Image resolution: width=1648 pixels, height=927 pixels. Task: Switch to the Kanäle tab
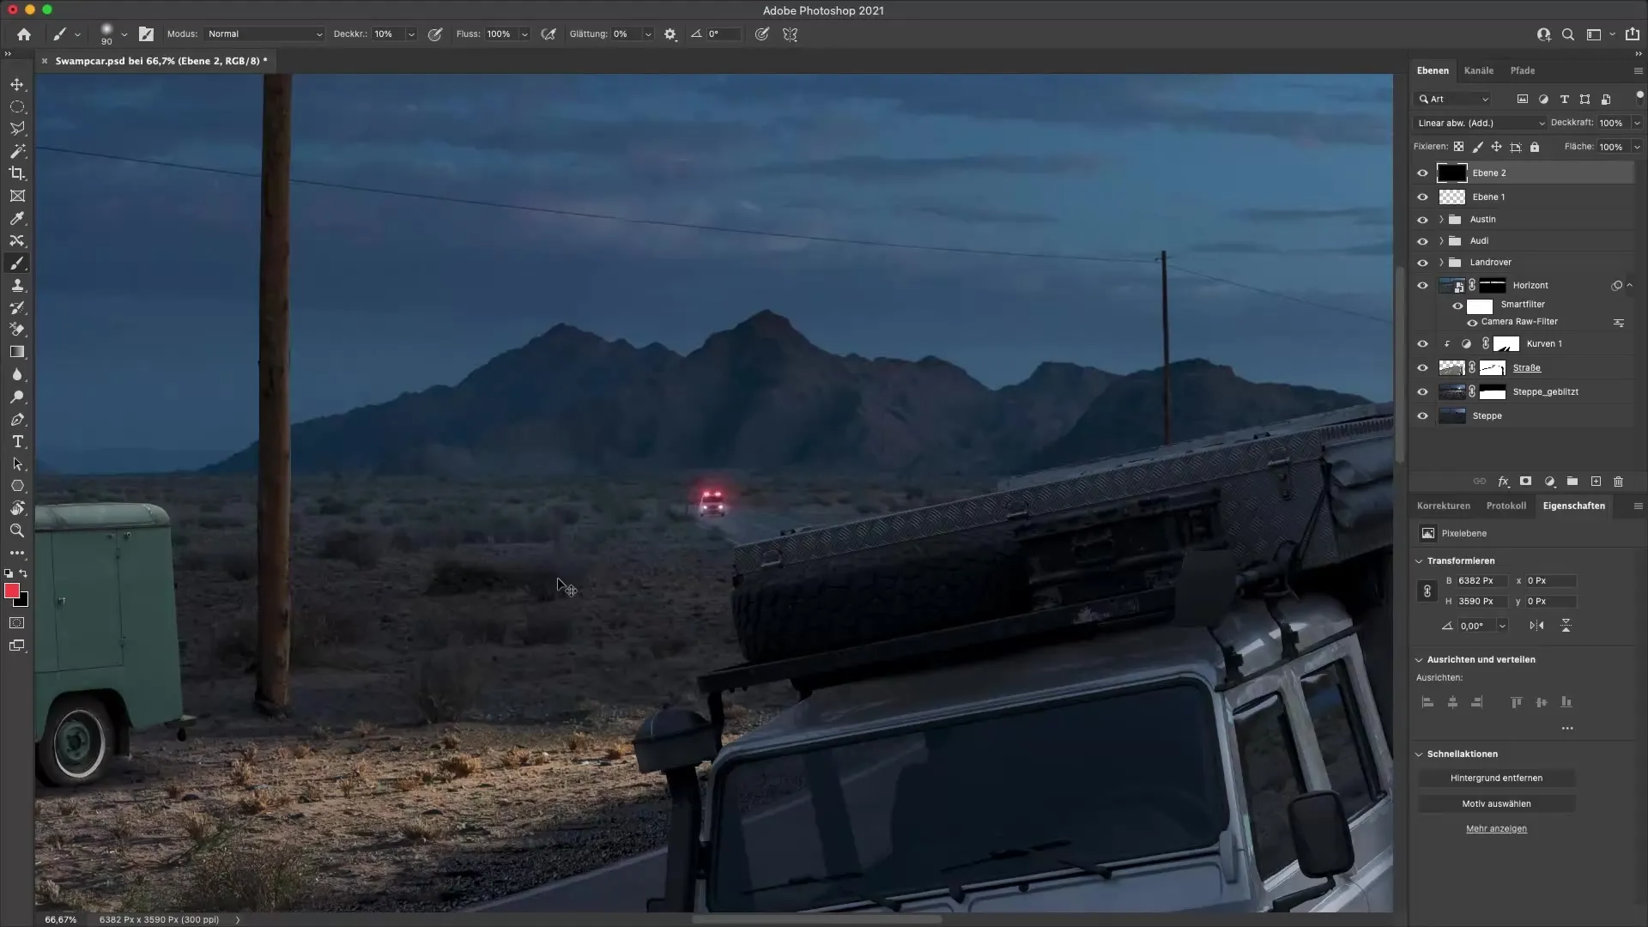(1480, 70)
